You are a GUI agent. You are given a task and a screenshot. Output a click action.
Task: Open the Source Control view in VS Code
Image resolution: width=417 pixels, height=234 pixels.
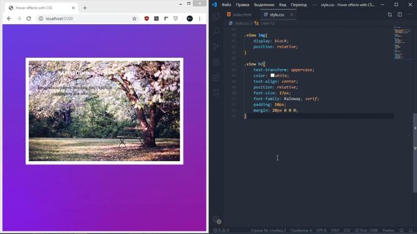pyautogui.click(x=216, y=47)
